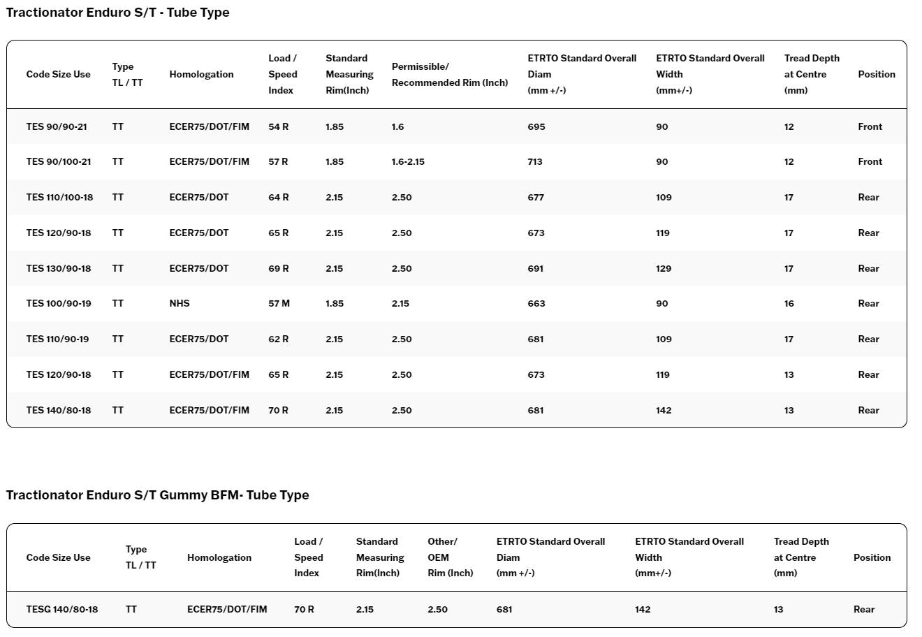Click the 57 M load/speed index cell

(x=279, y=304)
